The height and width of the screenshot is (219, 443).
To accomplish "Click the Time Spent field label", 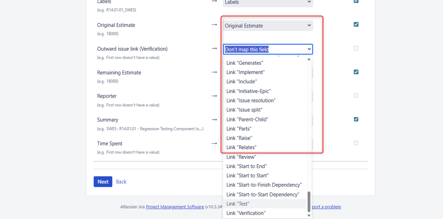I will (x=110, y=144).
